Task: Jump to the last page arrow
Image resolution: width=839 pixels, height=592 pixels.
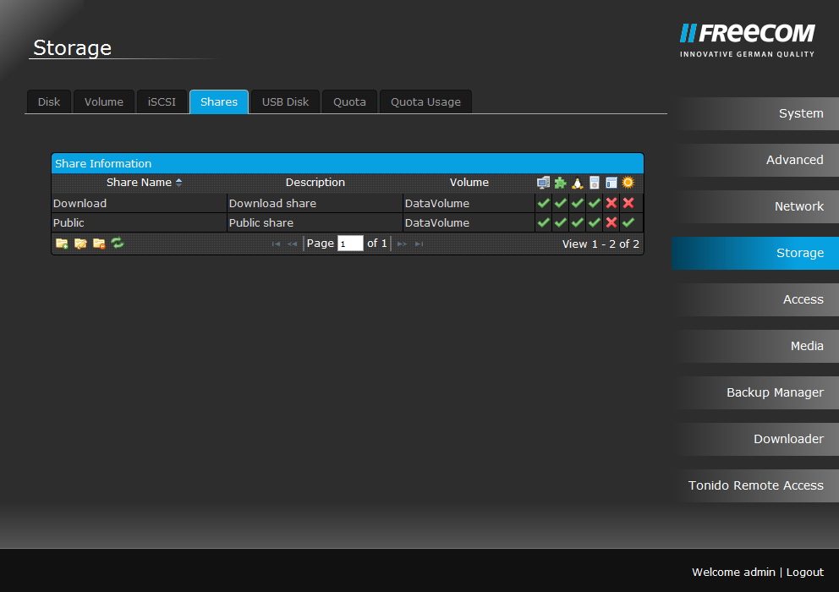Action: 419,244
